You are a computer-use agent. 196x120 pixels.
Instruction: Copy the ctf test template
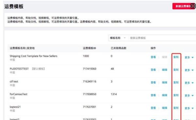tap(176, 82)
